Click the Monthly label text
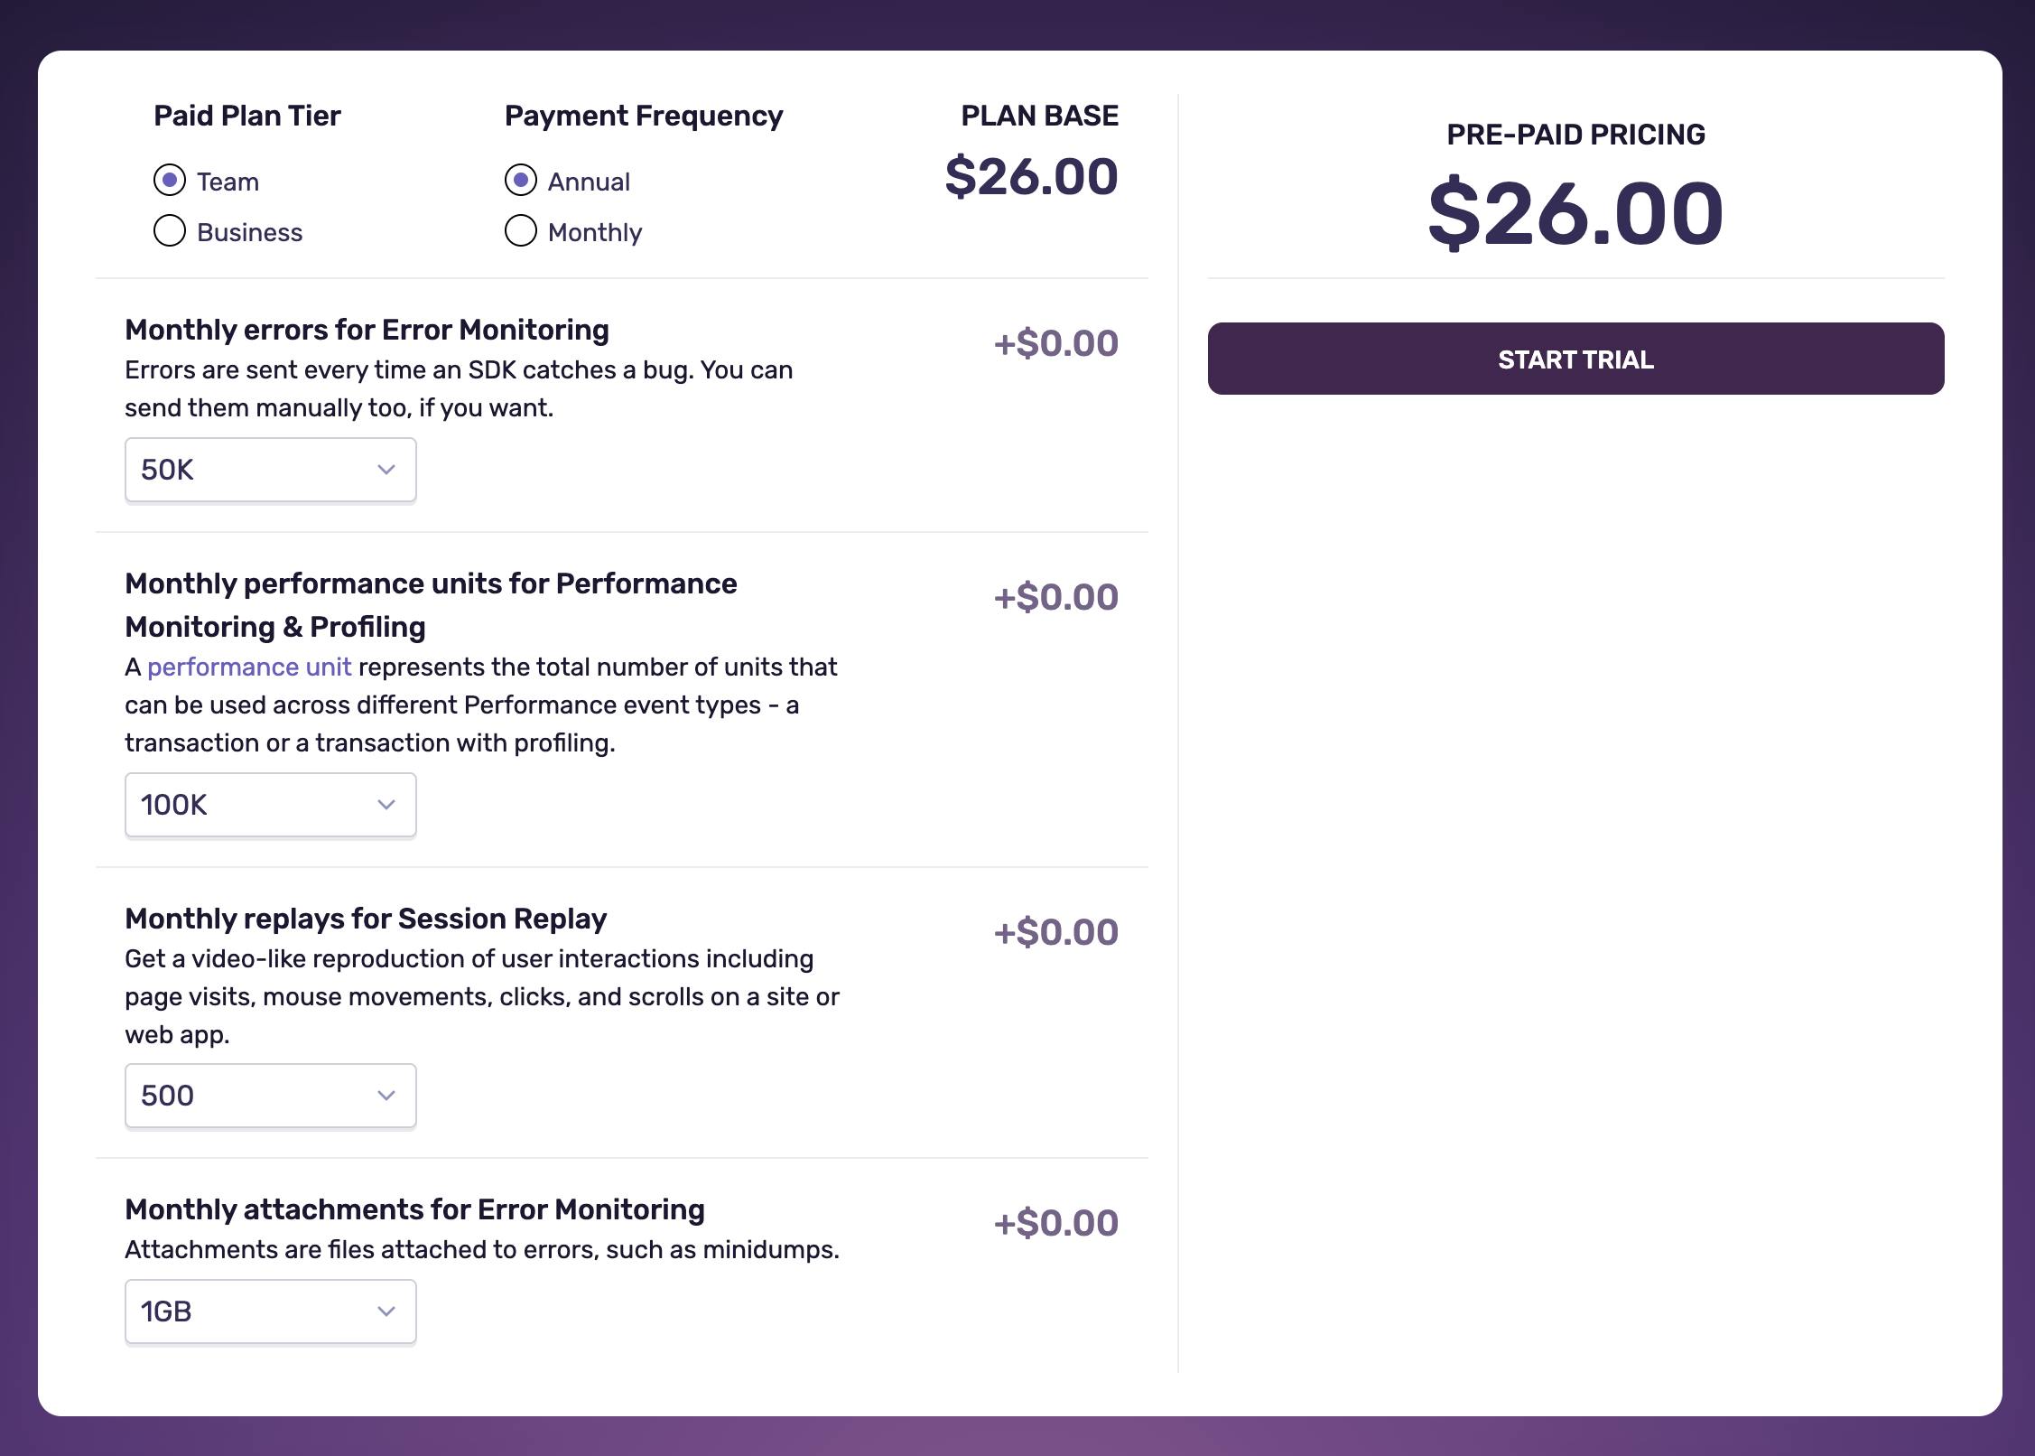 595,233
